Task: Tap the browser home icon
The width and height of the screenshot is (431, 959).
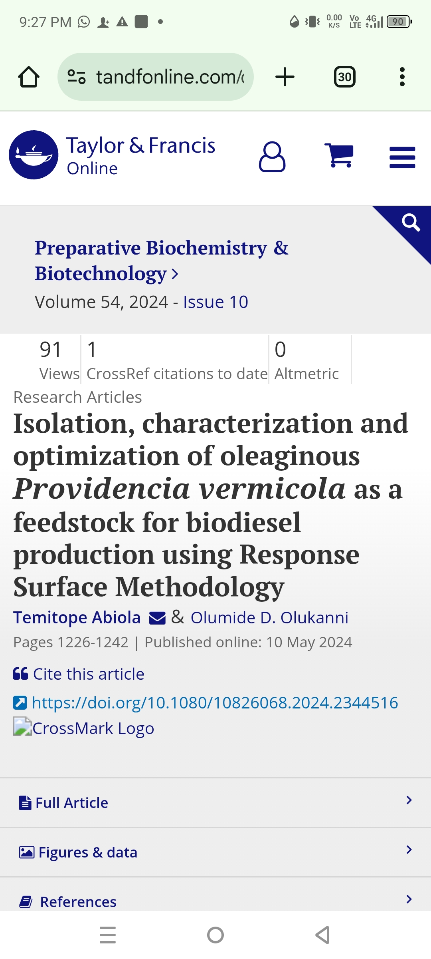Action: pyautogui.click(x=29, y=77)
